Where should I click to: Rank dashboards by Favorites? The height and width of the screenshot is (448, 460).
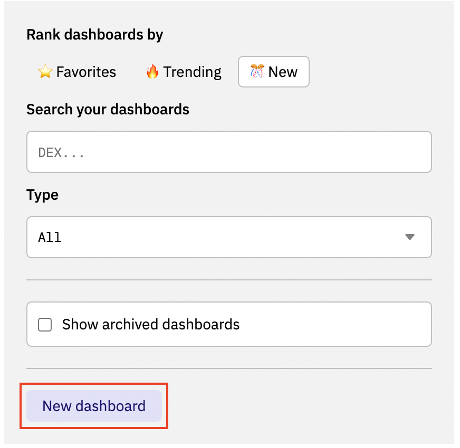point(77,72)
